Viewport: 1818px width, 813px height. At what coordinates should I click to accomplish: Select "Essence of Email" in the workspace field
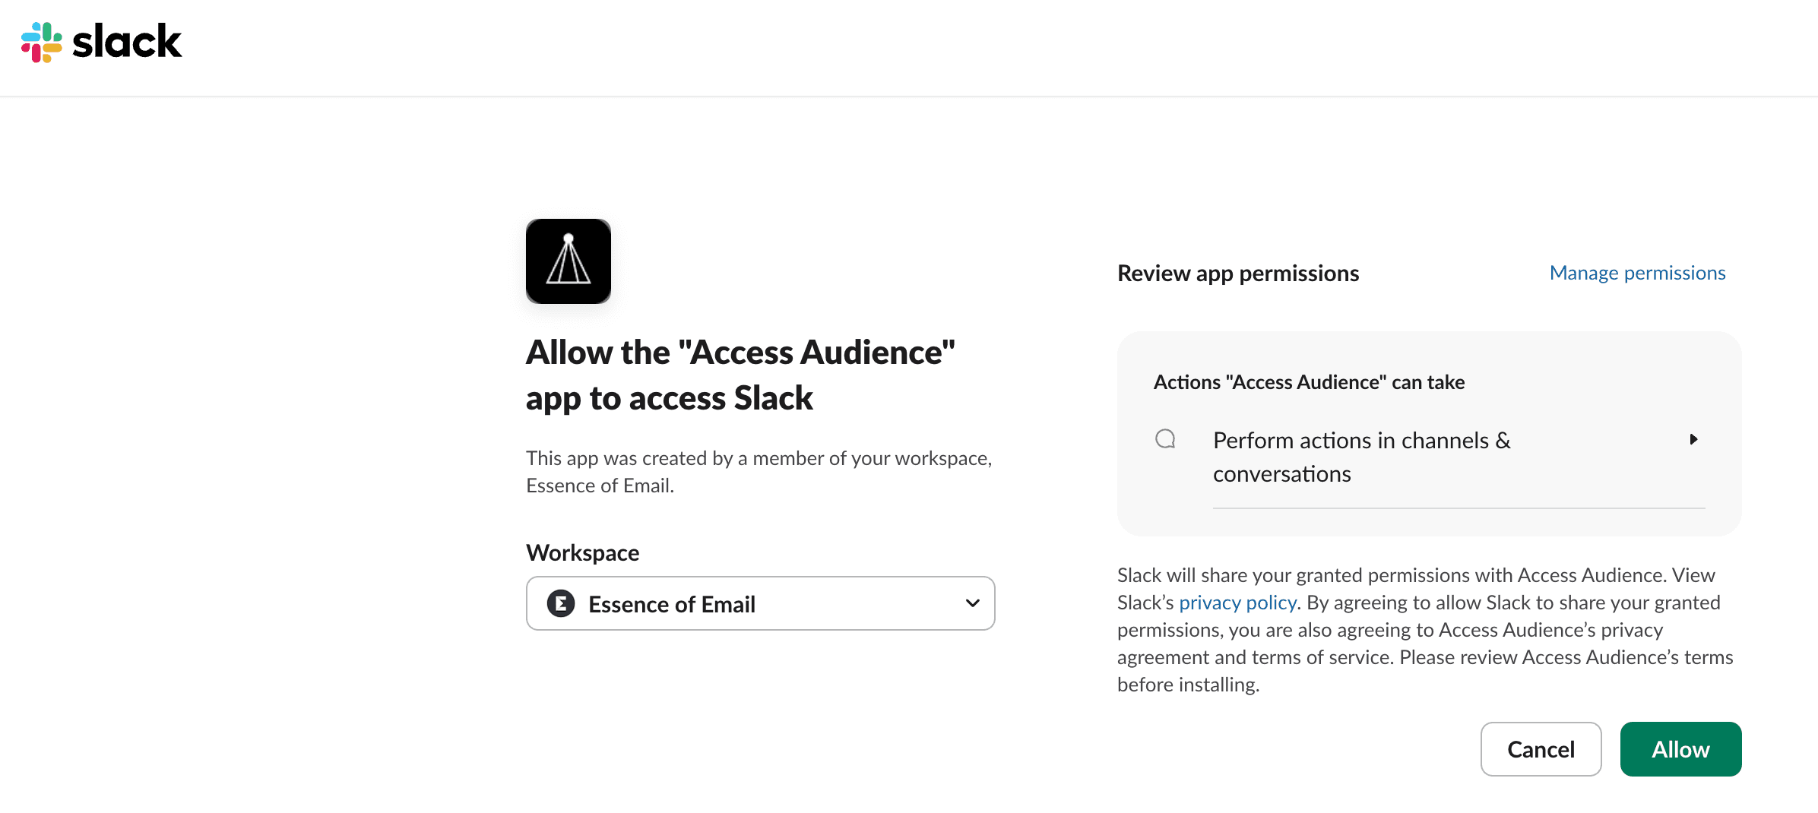672,603
